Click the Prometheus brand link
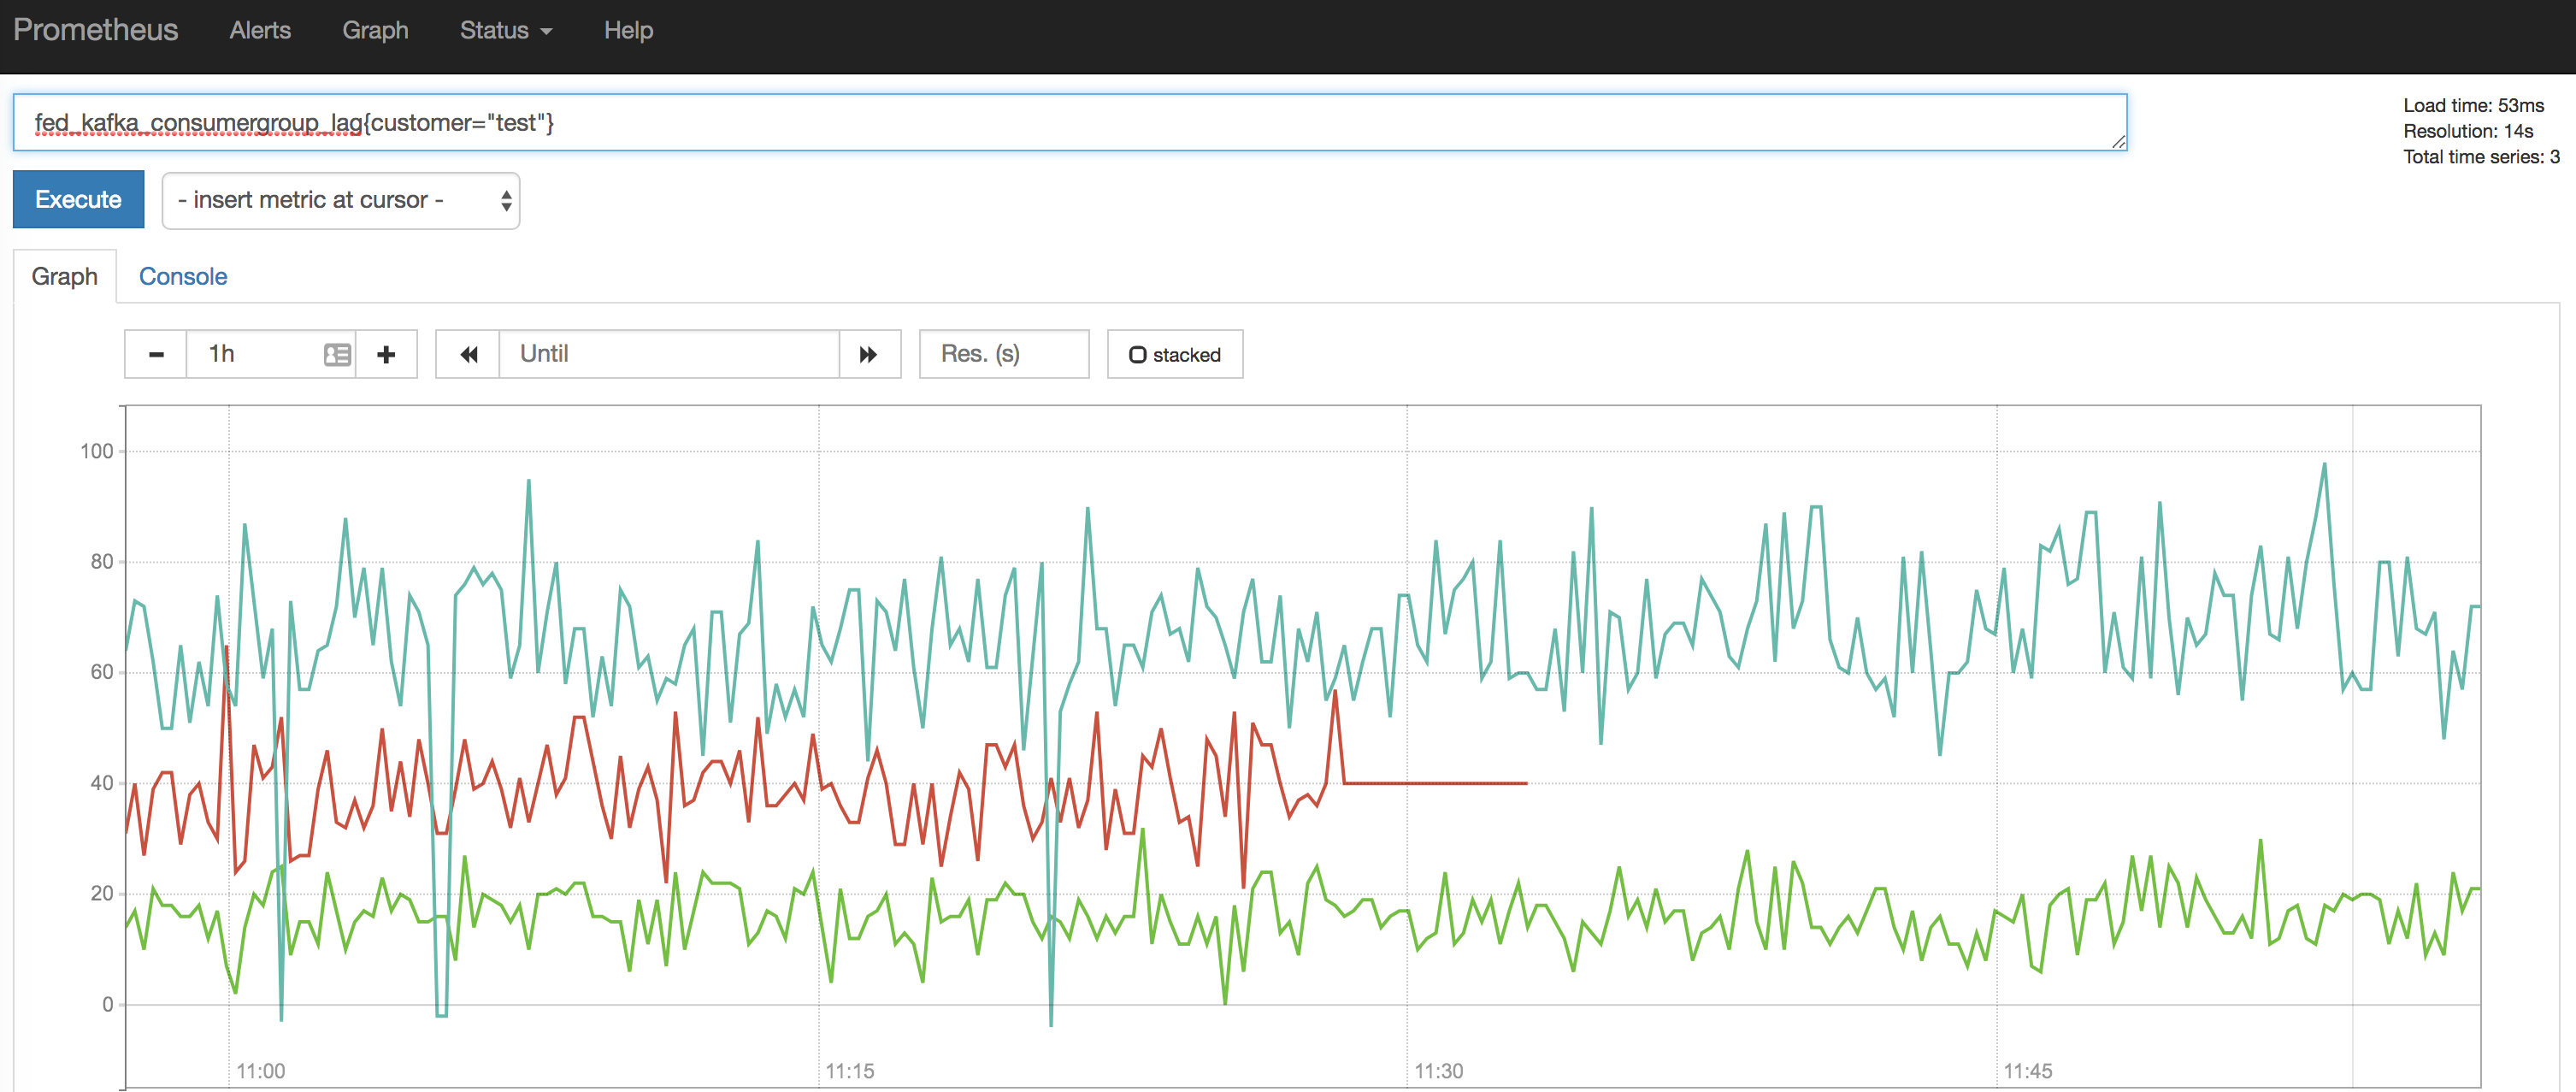Screen dimensions: 2576x1092 (x=96, y=30)
